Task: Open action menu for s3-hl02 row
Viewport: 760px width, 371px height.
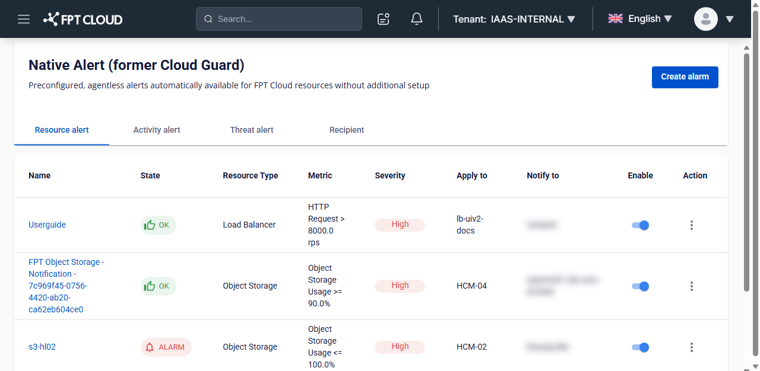Action: pos(692,347)
